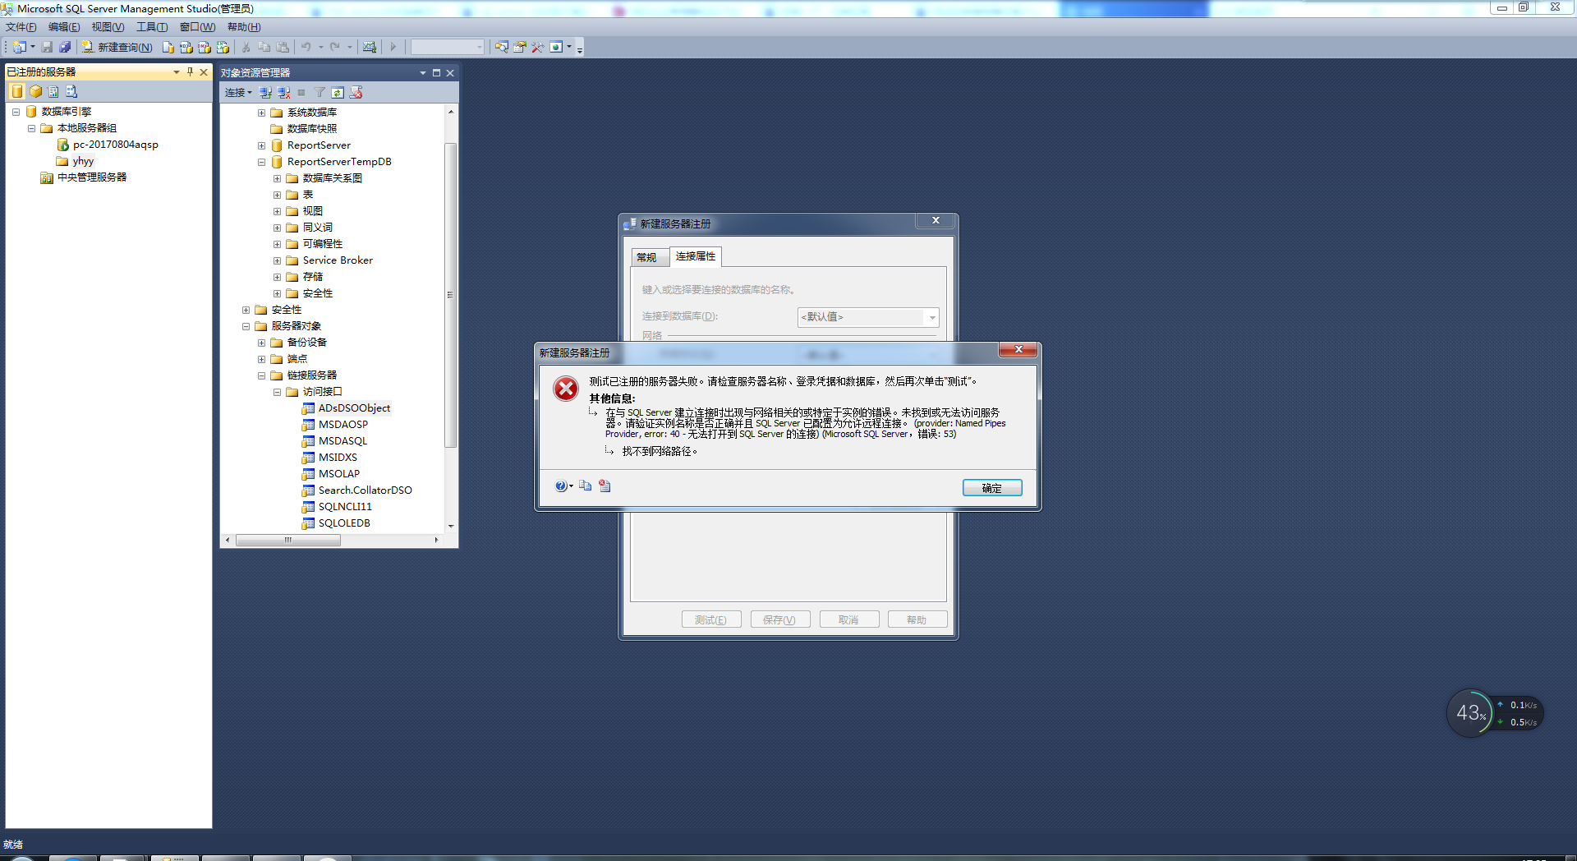Click the Cut scissors toolbar icon

(246, 48)
